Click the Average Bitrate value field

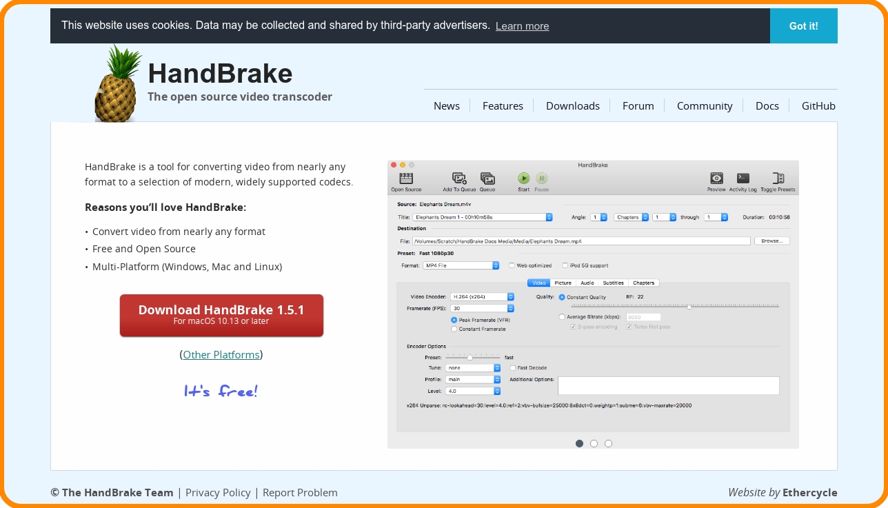643,317
